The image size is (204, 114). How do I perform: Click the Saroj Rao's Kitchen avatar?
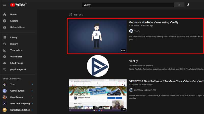click(x=5, y=110)
